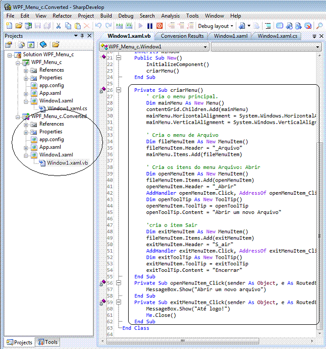Click the Properties icon in Projects toolbar
This screenshot has width=326, height=349.
pos(9,45)
